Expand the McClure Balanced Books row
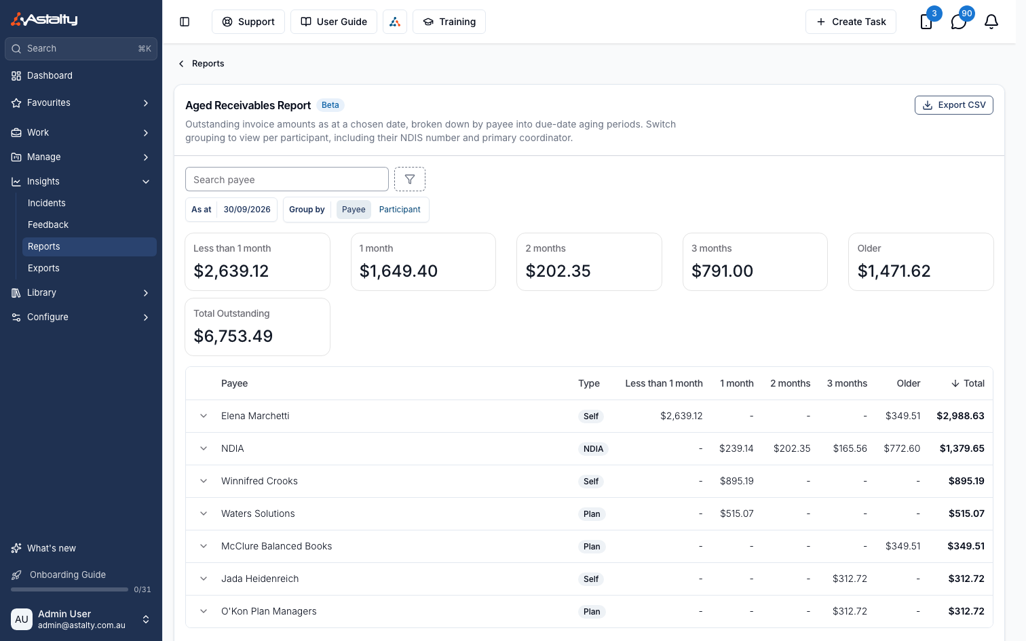The image size is (1026, 641). pyautogui.click(x=204, y=546)
